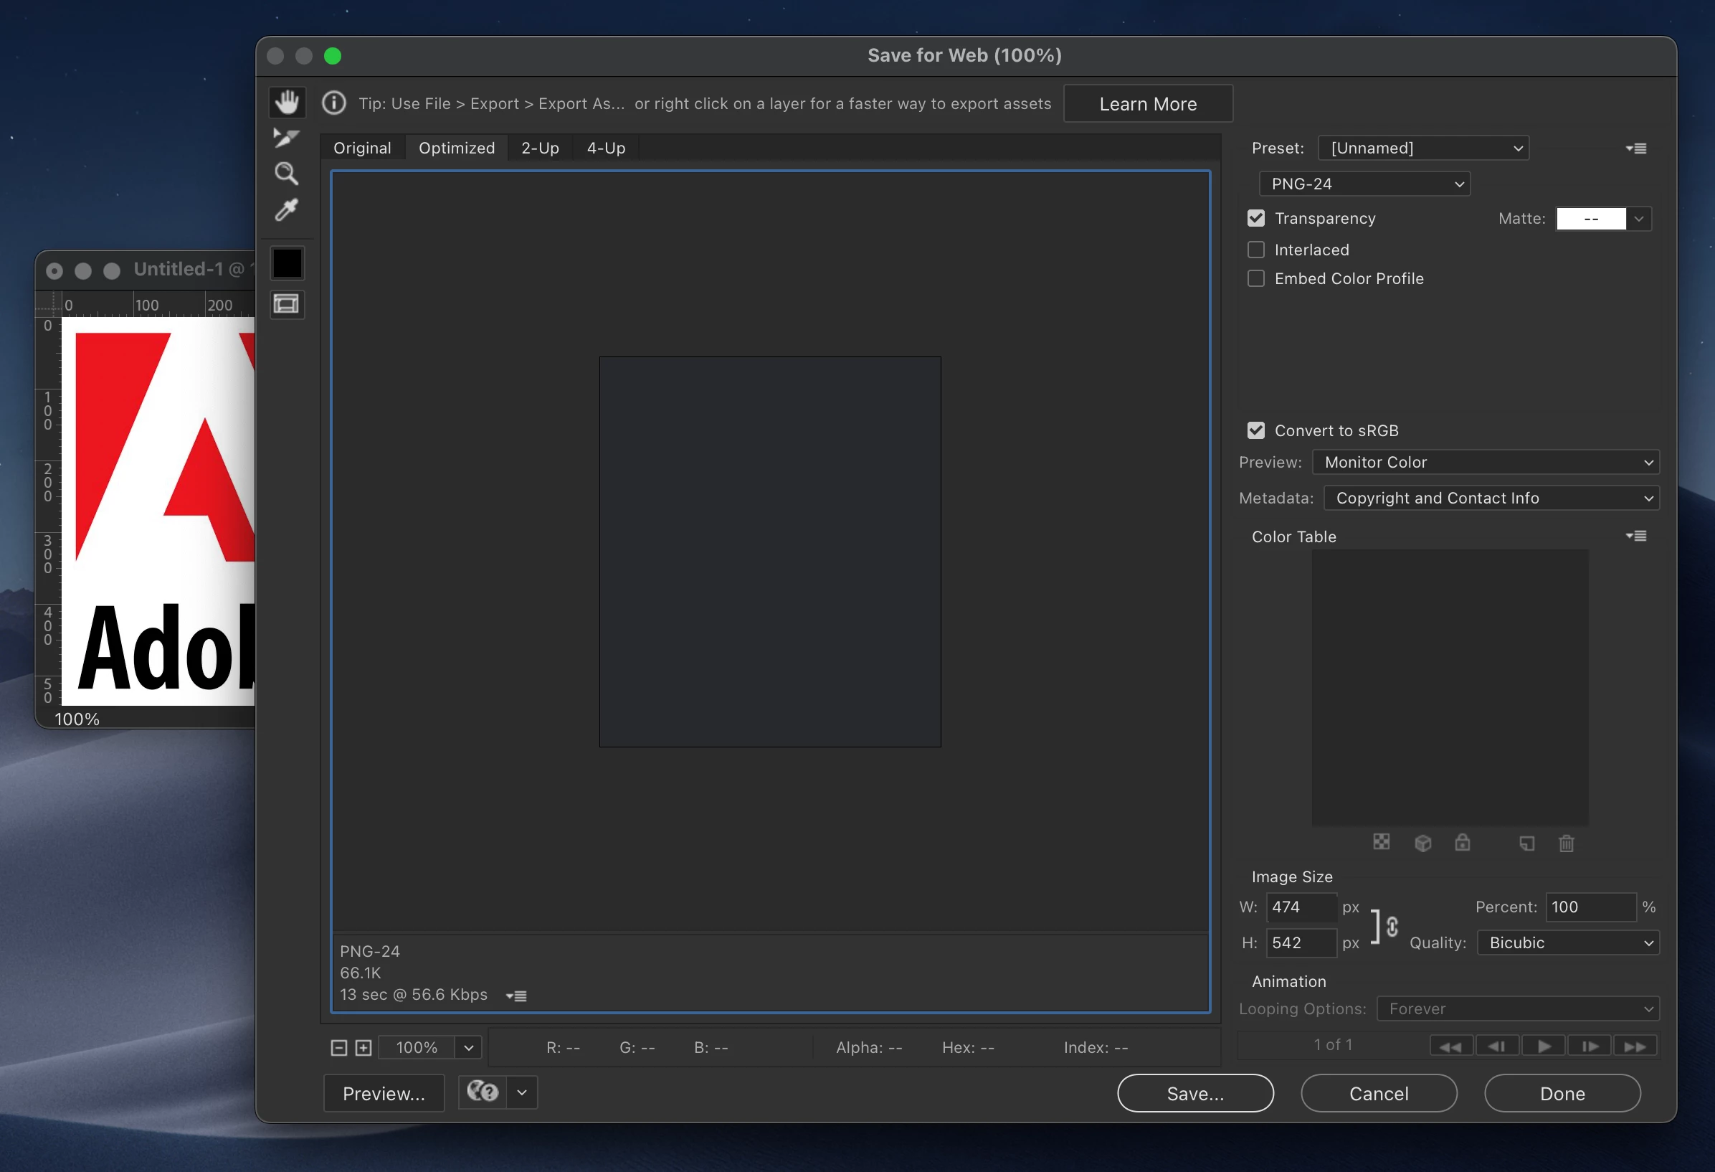Click the Save... button
The image size is (1715, 1172).
[1194, 1093]
